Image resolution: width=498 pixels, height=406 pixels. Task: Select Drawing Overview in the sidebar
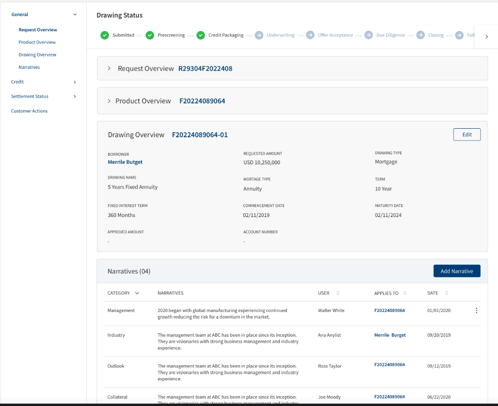(x=37, y=55)
